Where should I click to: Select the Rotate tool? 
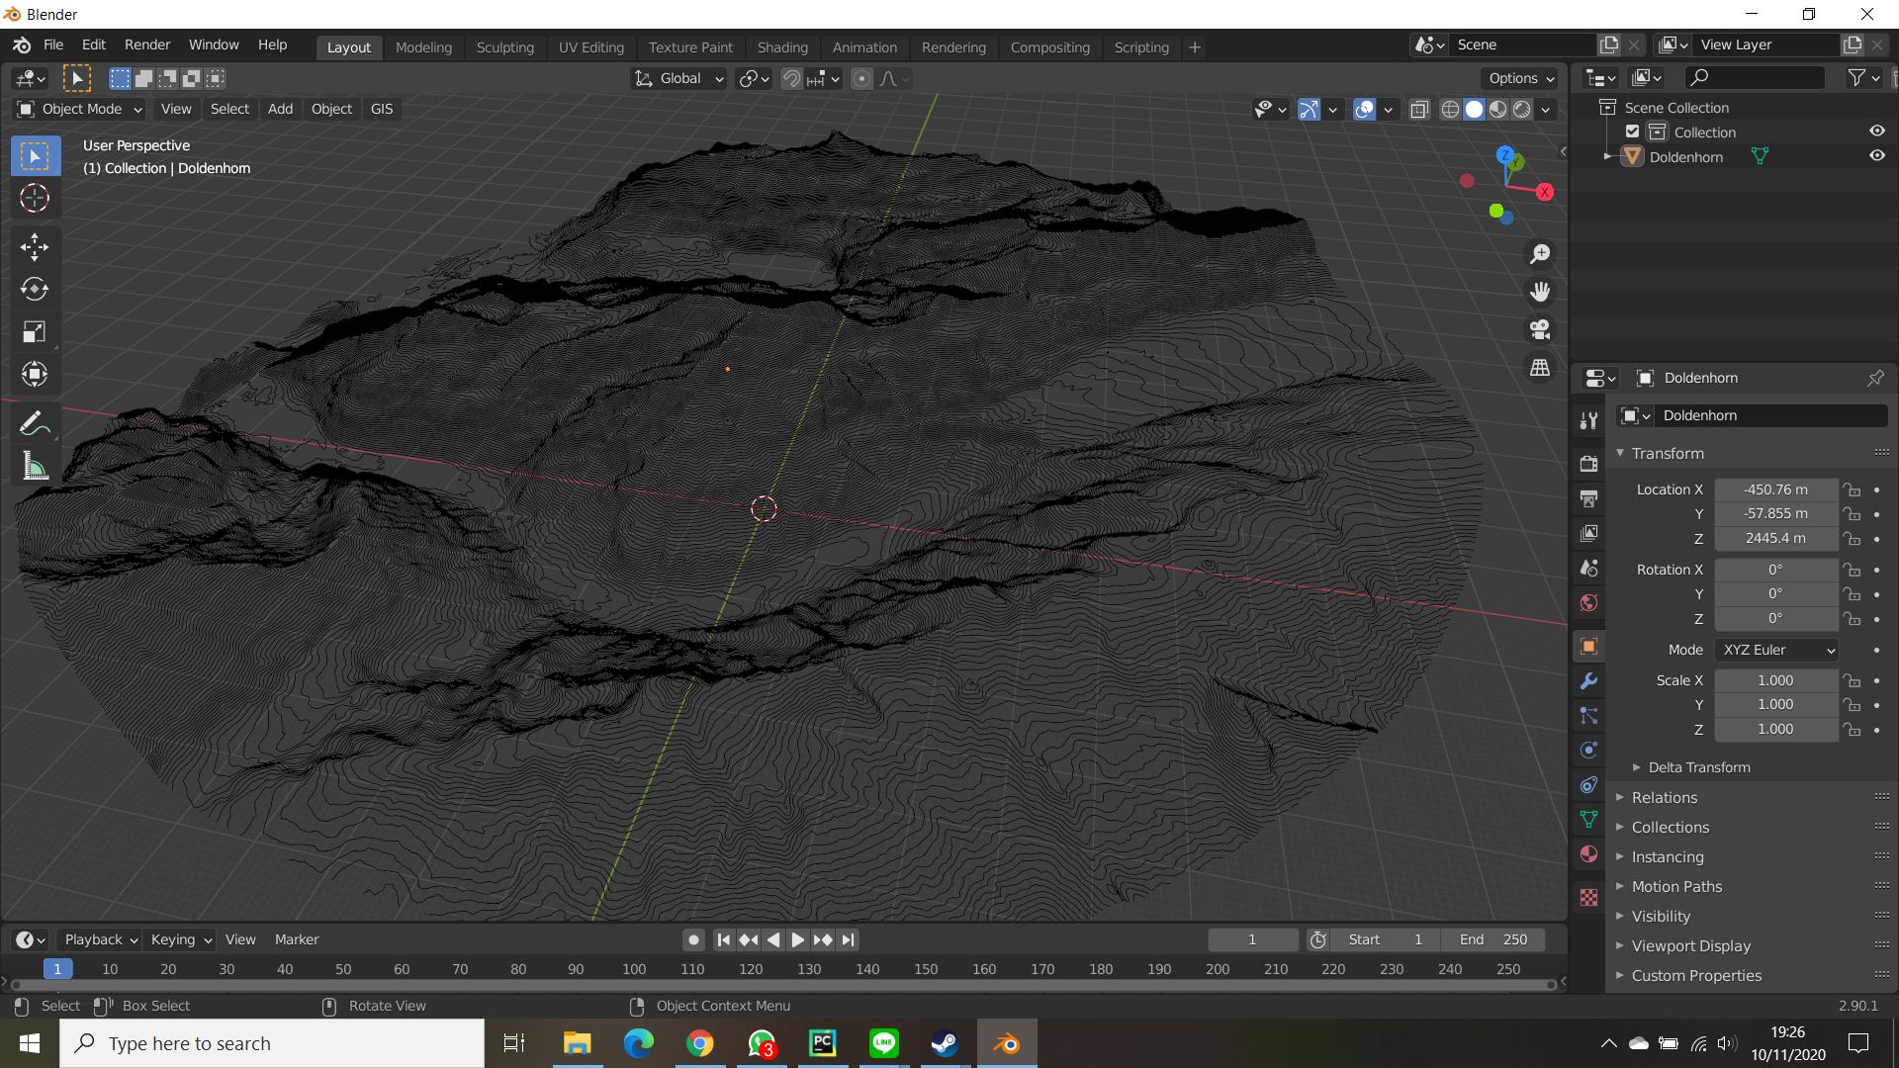tap(35, 289)
